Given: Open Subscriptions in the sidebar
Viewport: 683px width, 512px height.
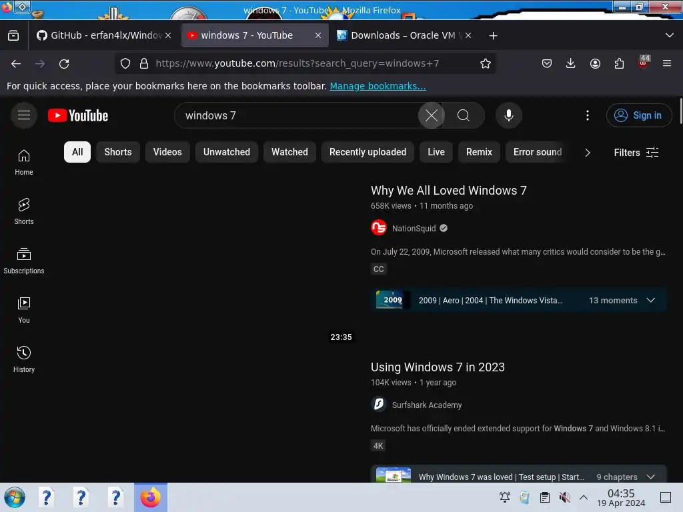Looking at the screenshot, I should tap(24, 261).
